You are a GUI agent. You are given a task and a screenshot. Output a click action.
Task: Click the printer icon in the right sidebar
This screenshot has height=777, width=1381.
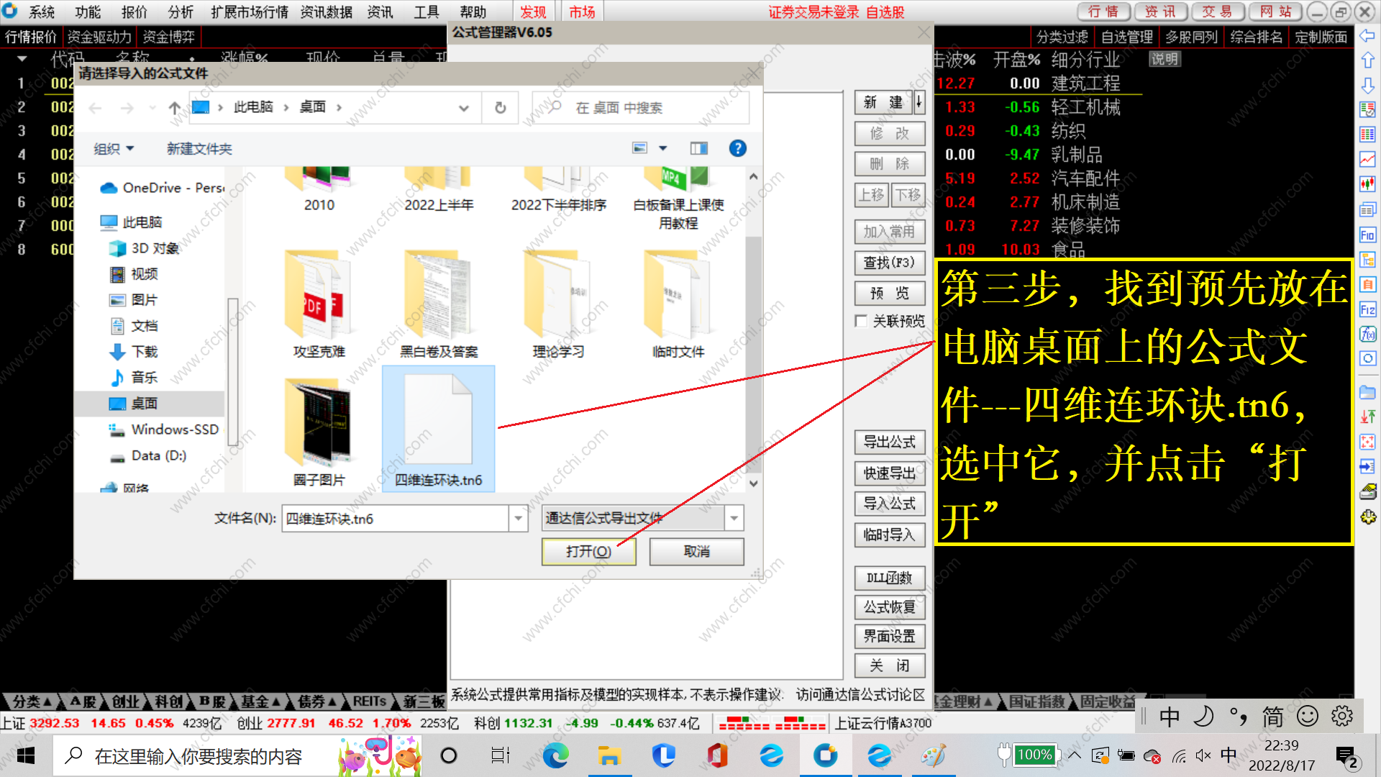pos(1367,492)
